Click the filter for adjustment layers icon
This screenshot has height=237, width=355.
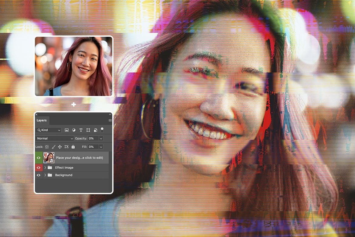[x=74, y=130]
